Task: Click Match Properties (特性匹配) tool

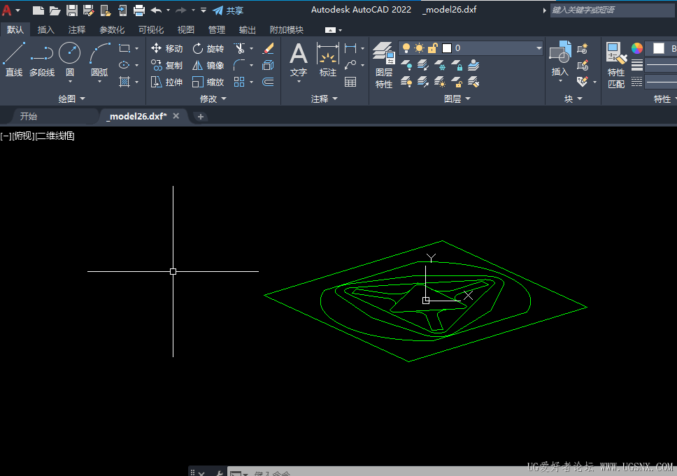Action: 616,65
